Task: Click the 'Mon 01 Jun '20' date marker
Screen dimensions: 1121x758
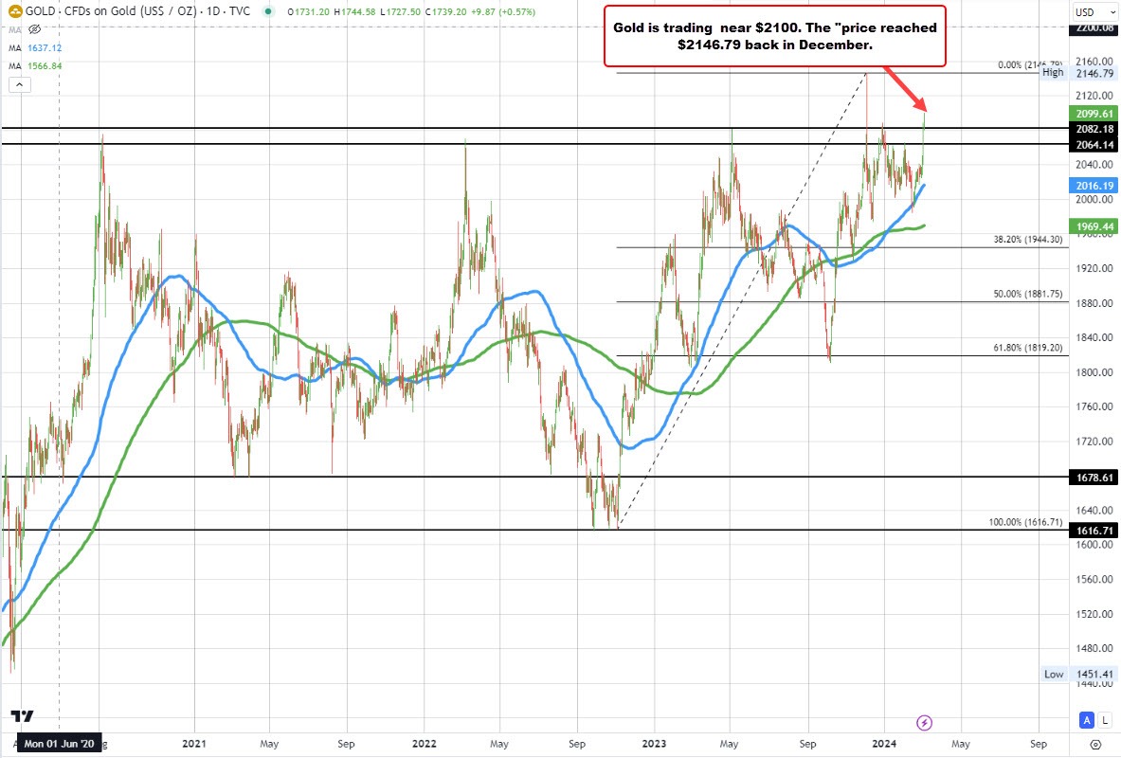Action: 61,746
